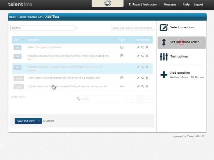Delete the 'Pollution became a popular issue' question

[x=147, y=67]
